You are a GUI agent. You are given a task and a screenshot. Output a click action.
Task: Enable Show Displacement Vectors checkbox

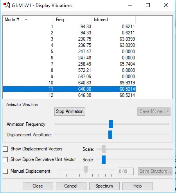pyautogui.click(x=5, y=149)
